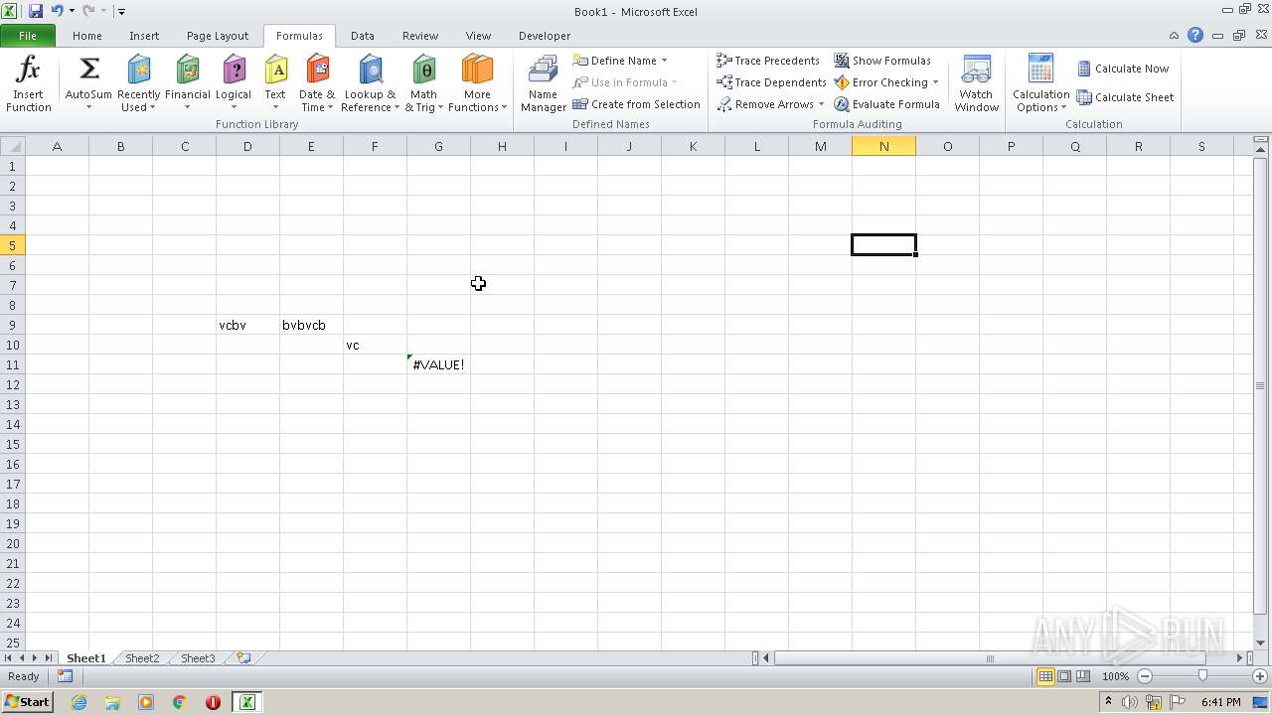Select column N header
1272x715 pixels.
(883, 146)
